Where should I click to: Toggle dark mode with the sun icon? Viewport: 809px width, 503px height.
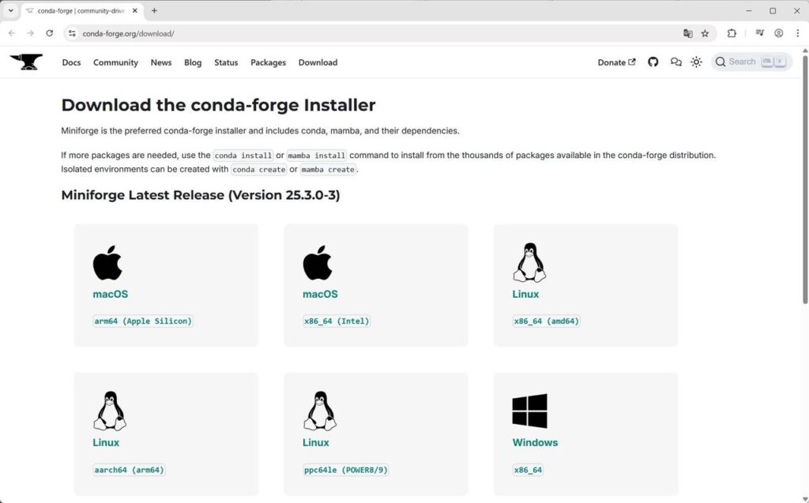coord(696,62)
